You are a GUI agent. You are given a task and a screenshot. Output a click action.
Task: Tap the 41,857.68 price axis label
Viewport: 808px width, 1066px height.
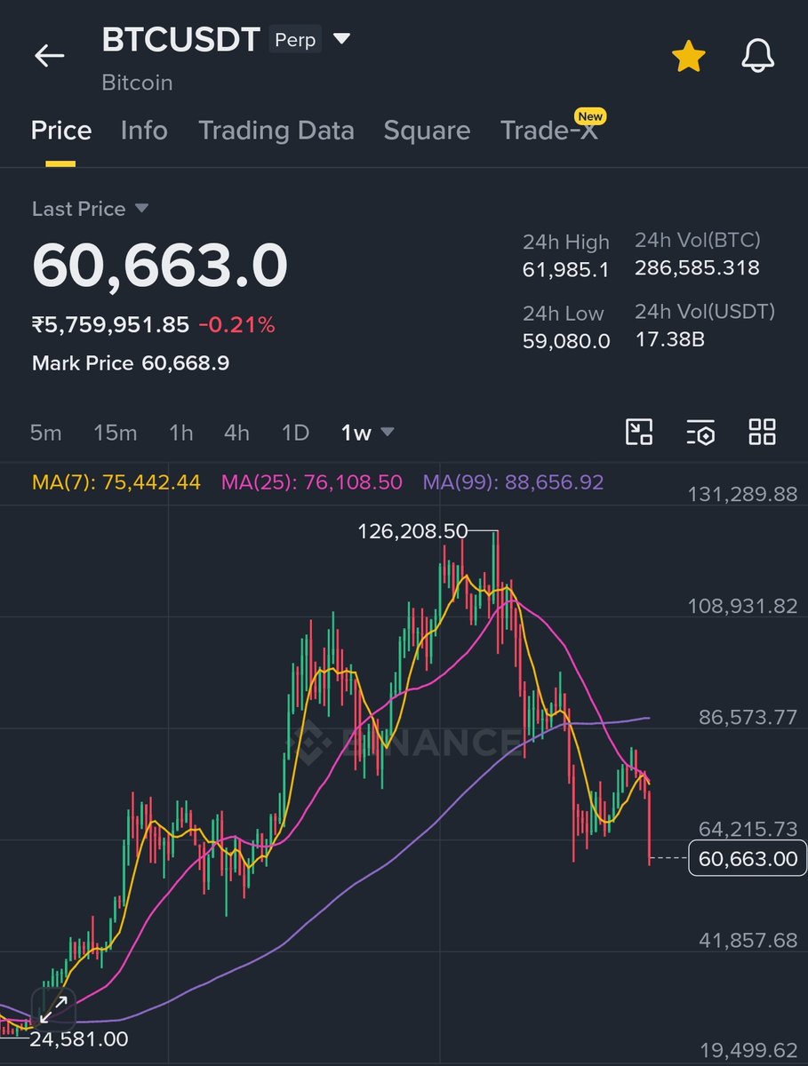click(x=748, y=940)
